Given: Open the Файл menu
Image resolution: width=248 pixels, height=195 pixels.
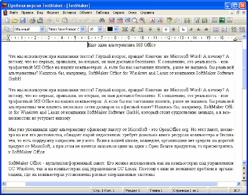Looking at the screenshot, I should [13, 12].
